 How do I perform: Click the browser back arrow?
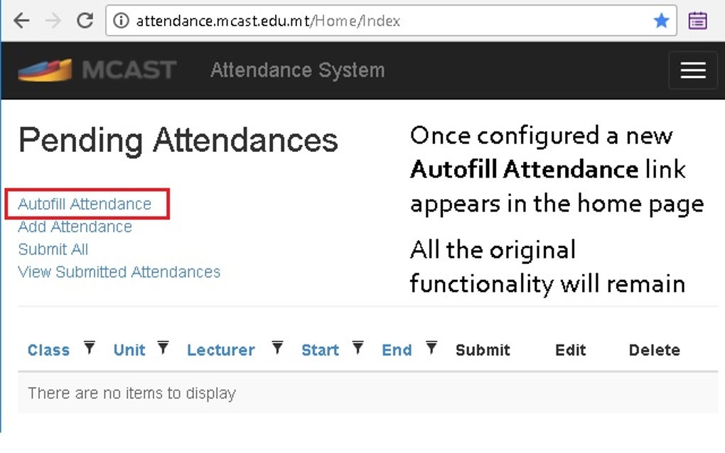(x=21, y=21)
